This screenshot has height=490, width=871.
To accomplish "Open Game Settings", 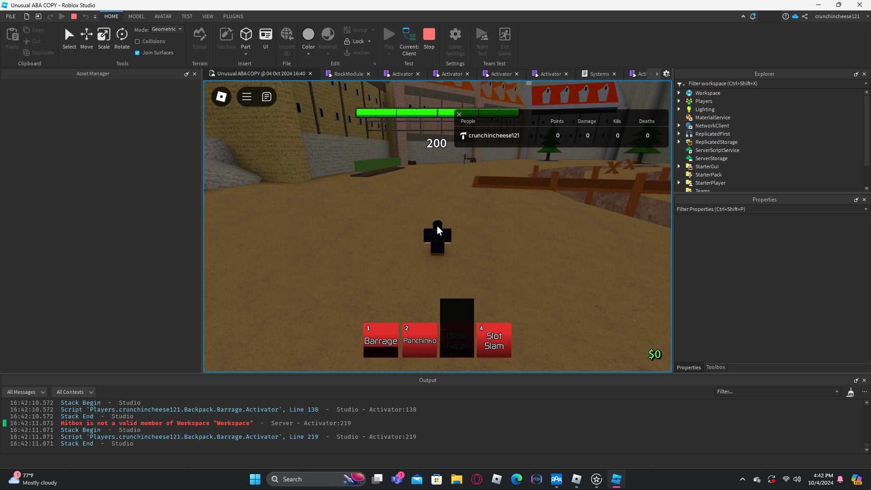I will (x=455, y=41).
